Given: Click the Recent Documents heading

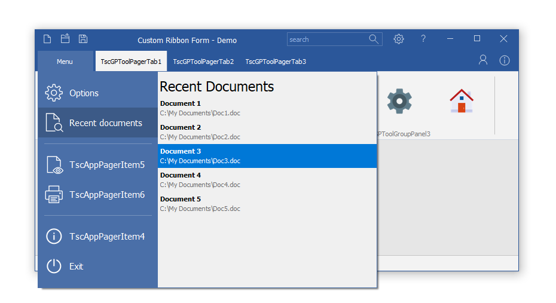Looking at the screenshot, I should [x=216, y=87].
